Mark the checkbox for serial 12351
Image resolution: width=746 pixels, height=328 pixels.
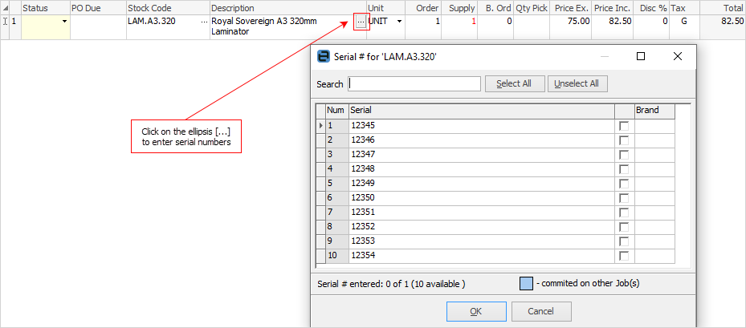click(624, 213)
